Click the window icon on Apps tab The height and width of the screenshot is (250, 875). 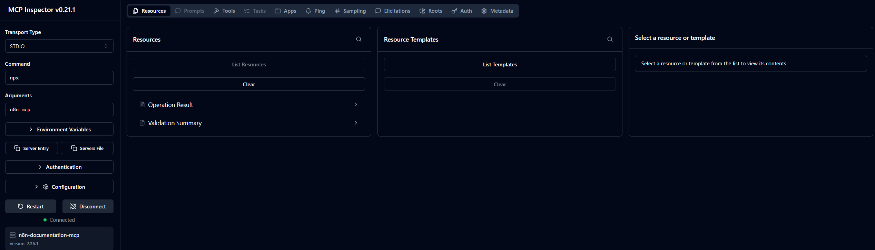277,11
